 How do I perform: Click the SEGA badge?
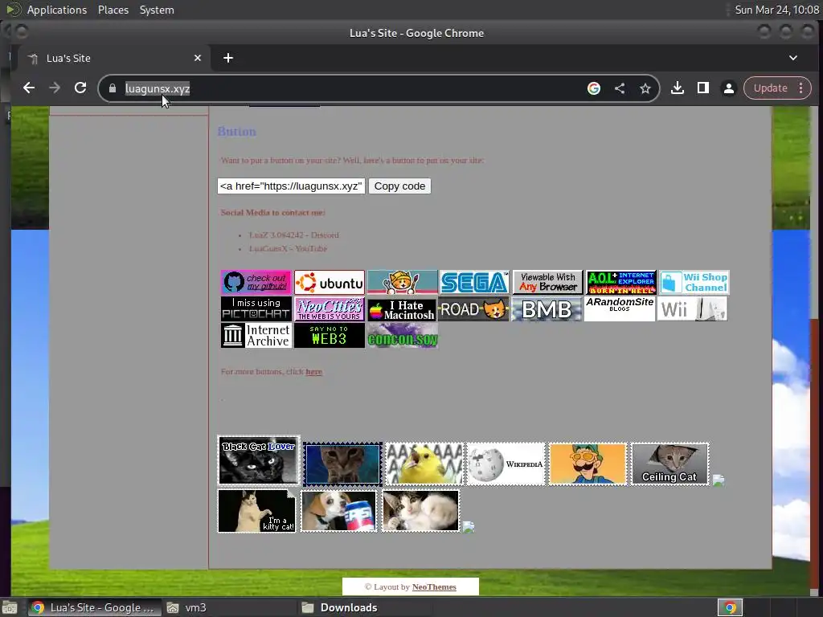click(x=474, y=282)
